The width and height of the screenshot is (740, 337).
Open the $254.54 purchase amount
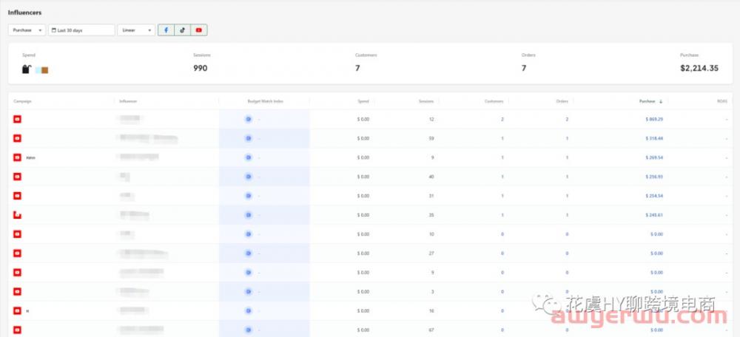coord(654,196)
